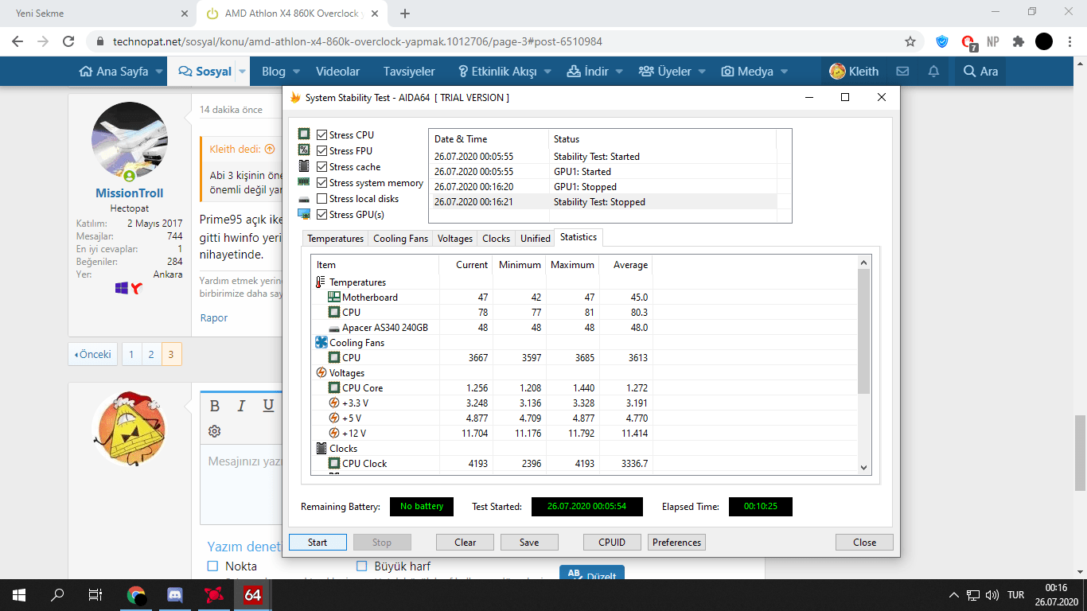Open the volume control in system tray
Image resolution: width=1087 pixels, height=611 pixels.
[x=992, y=594]
